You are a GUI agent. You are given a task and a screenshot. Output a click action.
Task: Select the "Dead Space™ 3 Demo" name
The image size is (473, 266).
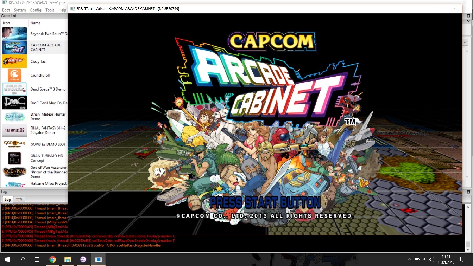(48, 89)
